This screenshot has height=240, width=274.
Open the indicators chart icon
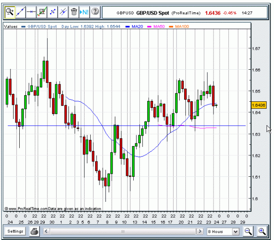coord(42,12)
